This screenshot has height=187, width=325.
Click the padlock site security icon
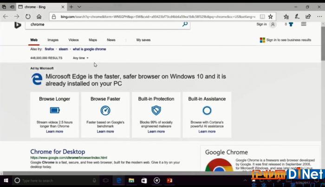[x=54, y=17]
